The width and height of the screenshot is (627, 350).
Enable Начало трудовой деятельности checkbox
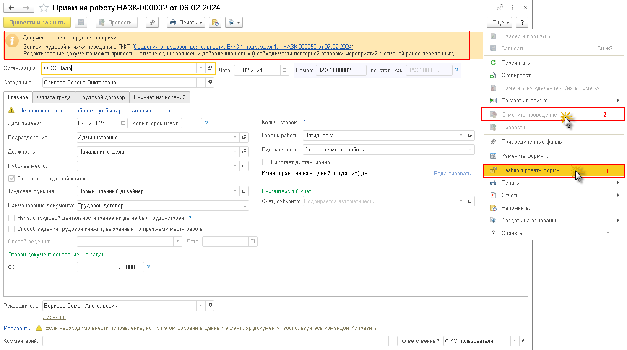[x=12, y=218]
